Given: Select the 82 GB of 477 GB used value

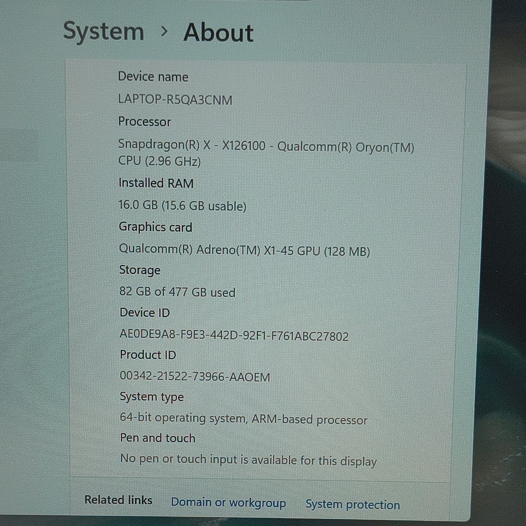Looking at the screenshot, I should (x=177, y=292).
